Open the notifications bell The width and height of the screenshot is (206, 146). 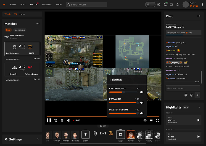tap(178, 5)
